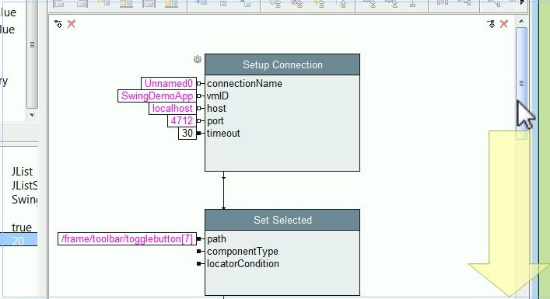Click the red X icon at diagram top-left
Screen dimensions: 550x299
click(72, 24)
